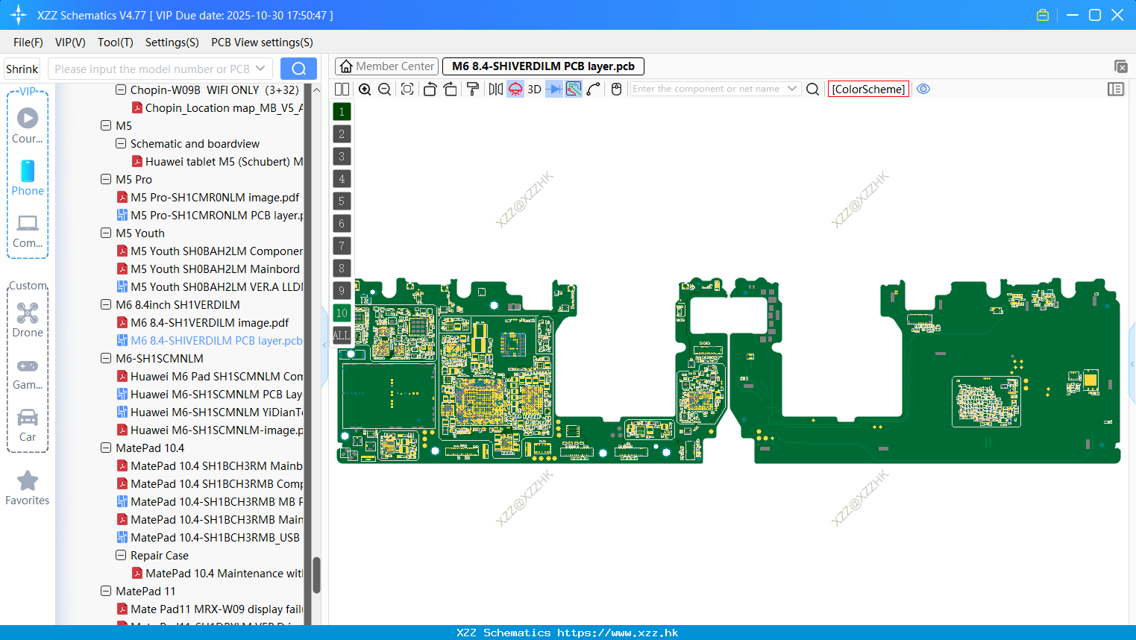
Task: Click the split view layout icon
Action: click(x=342, y=89)
